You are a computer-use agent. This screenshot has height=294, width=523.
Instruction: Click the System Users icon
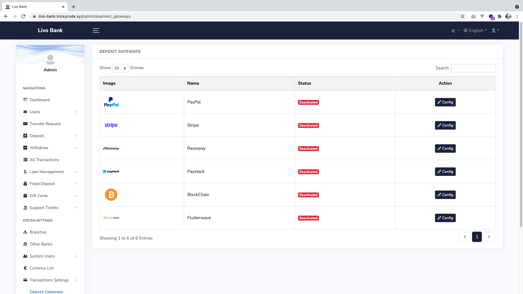tap(25, 256)
